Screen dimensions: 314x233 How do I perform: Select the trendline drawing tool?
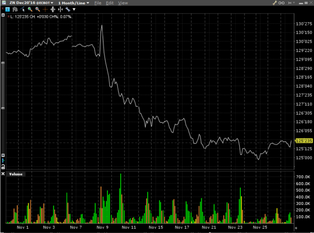(x=22, y=9)
